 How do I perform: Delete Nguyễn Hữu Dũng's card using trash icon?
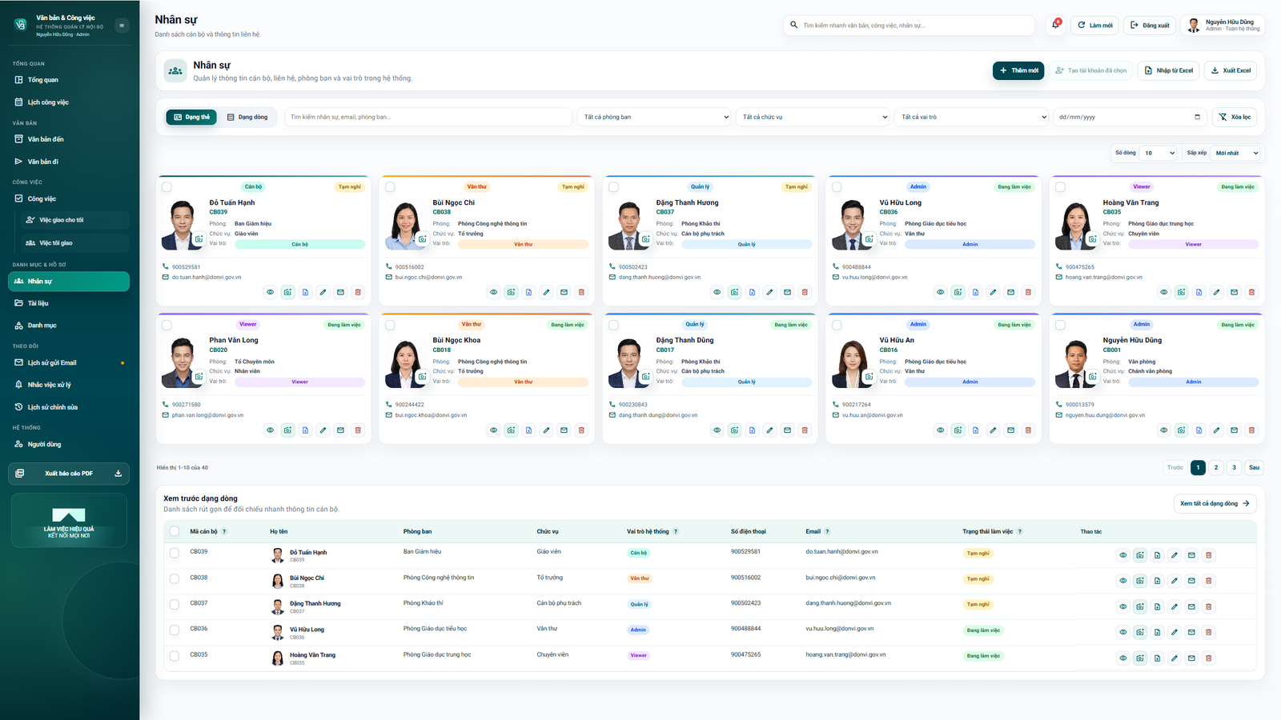[x=1251, y=430]
